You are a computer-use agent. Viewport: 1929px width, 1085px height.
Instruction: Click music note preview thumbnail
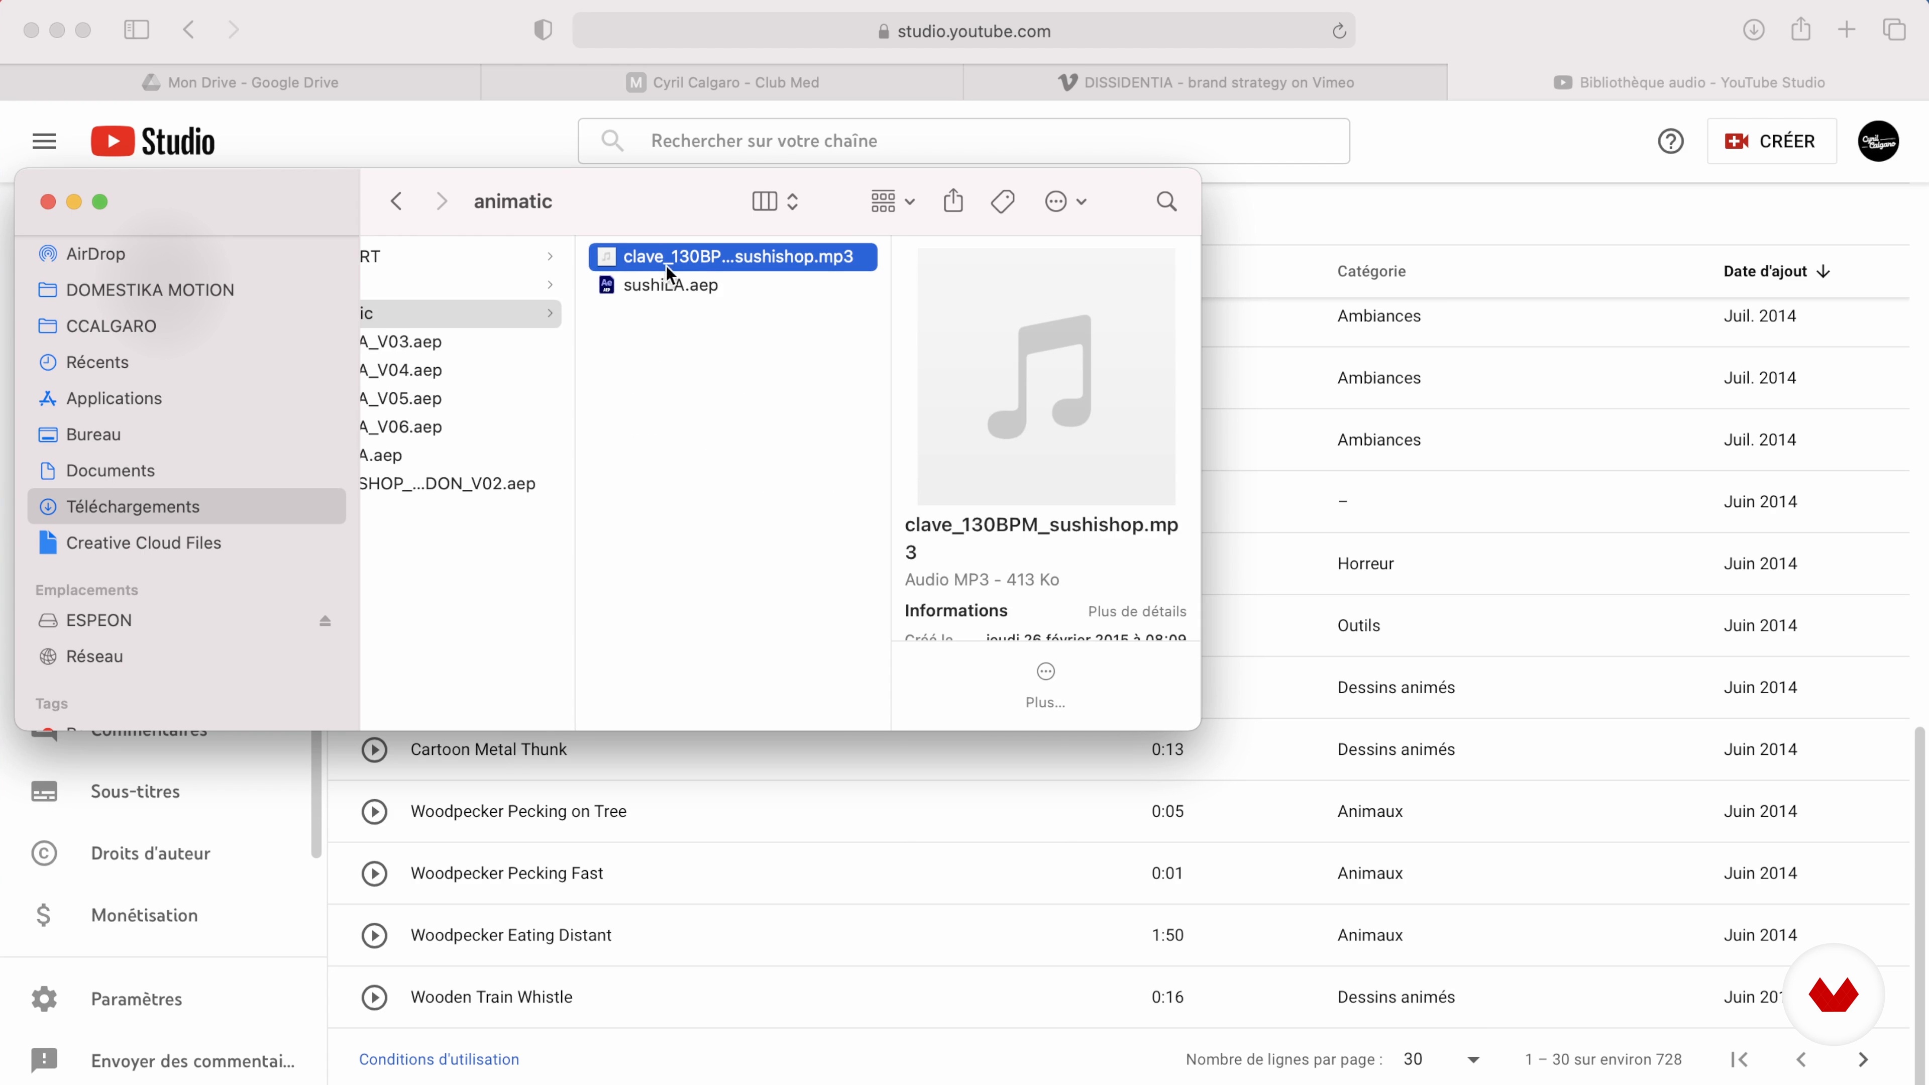pos(1046,377)
